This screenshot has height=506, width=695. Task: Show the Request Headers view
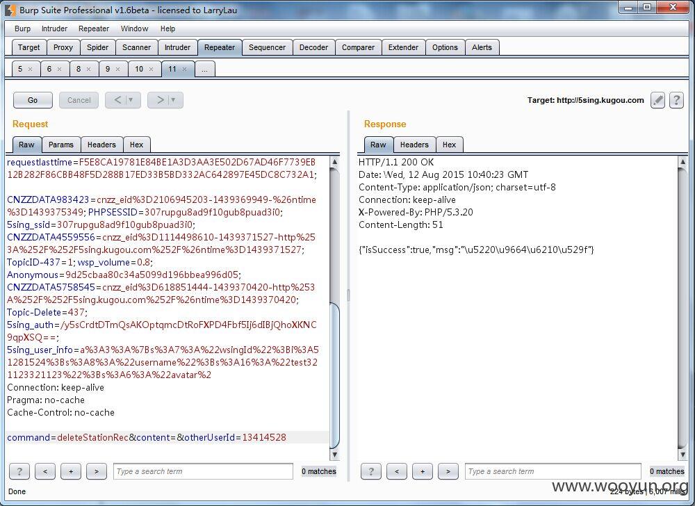pos(101,145)
